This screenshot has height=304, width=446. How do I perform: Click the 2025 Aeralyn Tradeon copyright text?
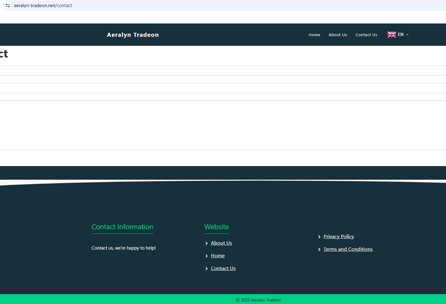coord(258,300)
